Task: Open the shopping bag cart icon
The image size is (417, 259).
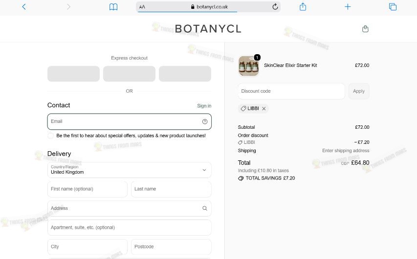Action: (365, 29)
